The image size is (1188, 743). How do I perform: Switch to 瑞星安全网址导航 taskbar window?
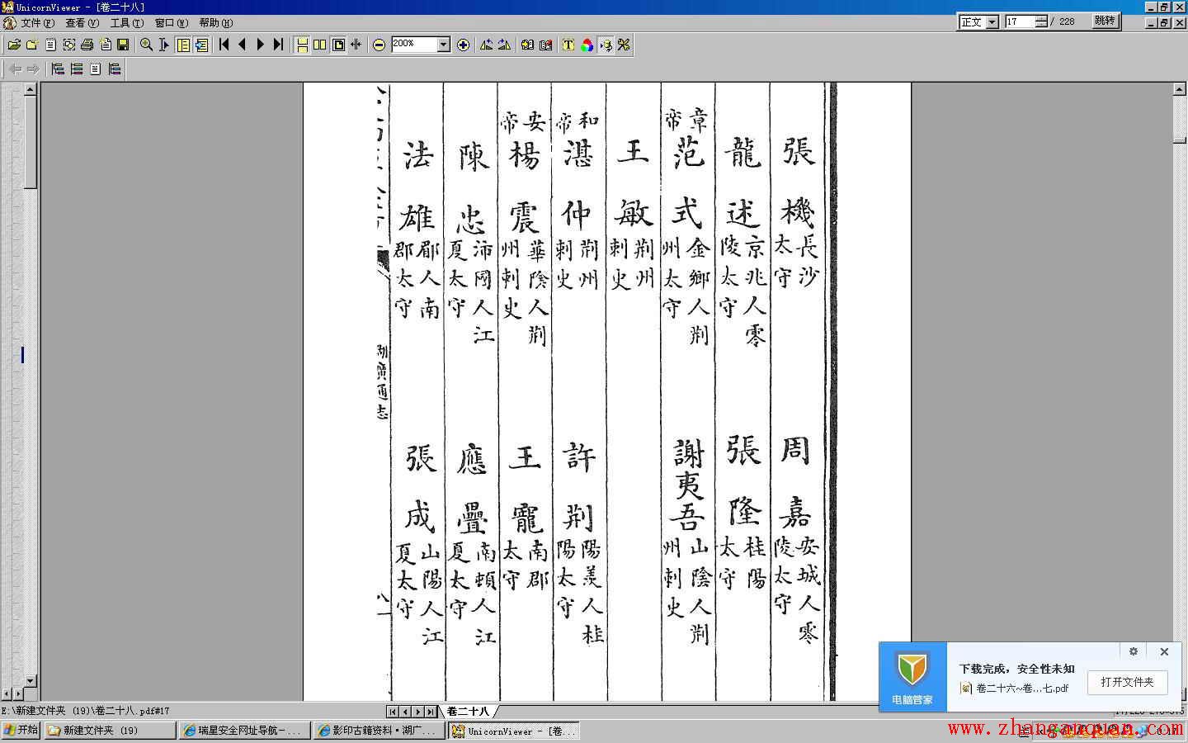pos(244,731)
